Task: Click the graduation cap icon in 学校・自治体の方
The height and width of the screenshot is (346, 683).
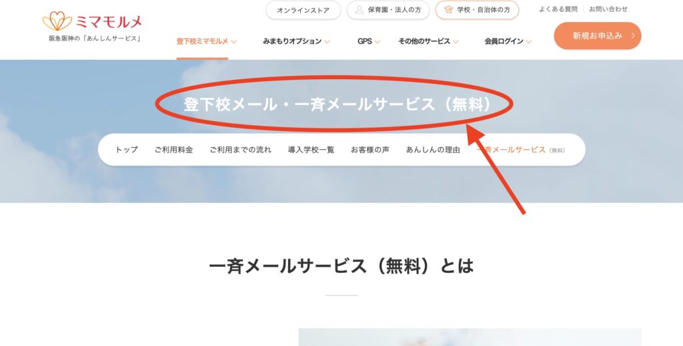Action: click(448, 9)
